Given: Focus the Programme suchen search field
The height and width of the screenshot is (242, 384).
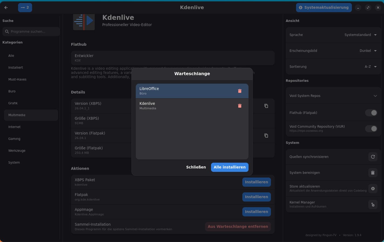Looking at the screenshot, I should pos(31,32).
